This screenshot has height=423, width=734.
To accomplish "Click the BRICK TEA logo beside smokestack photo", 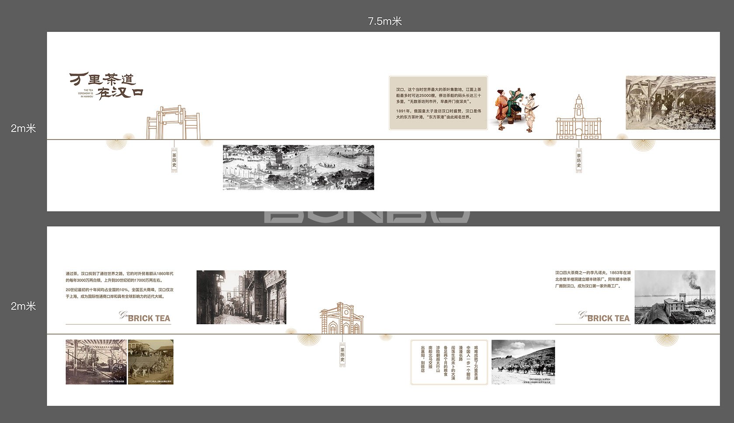I will tap(605, 317).
